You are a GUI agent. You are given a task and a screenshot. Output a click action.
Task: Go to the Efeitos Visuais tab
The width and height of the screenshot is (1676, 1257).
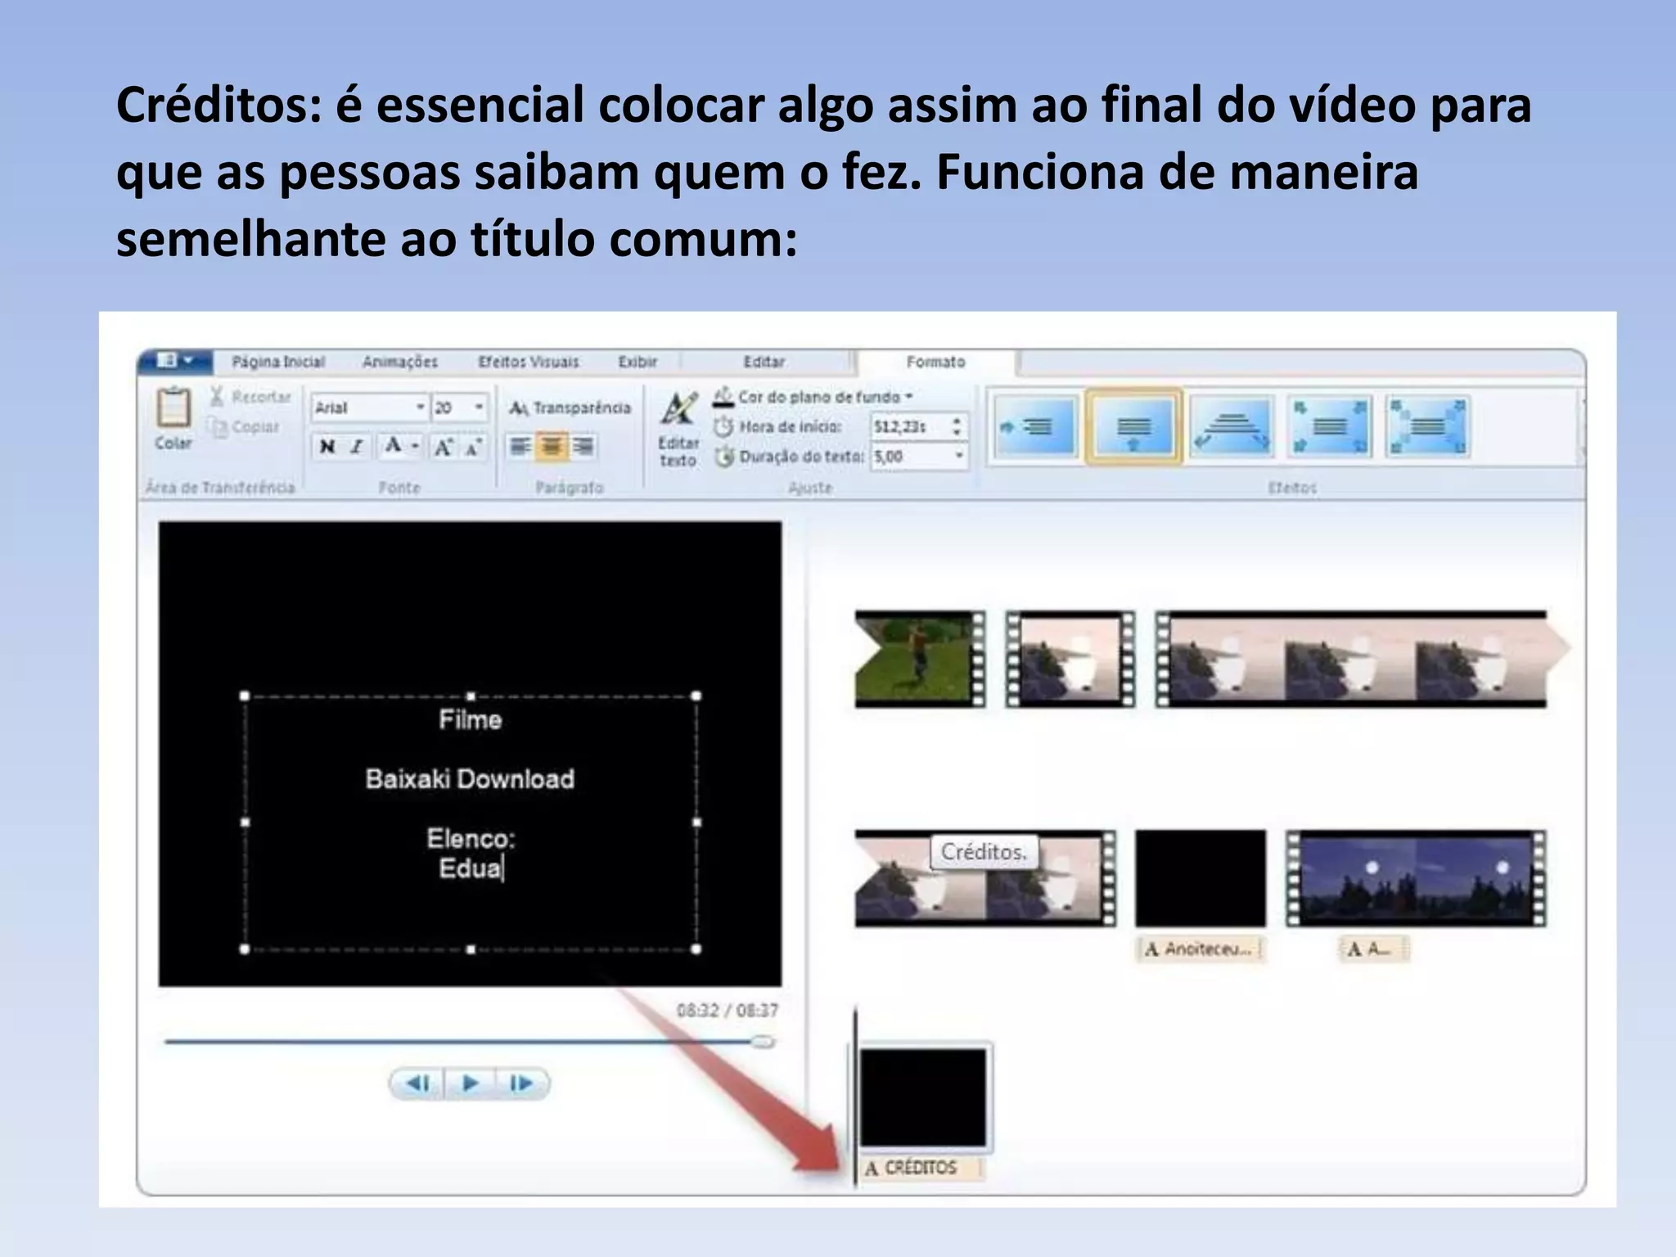pyautogui.click(x=529, y=362)
